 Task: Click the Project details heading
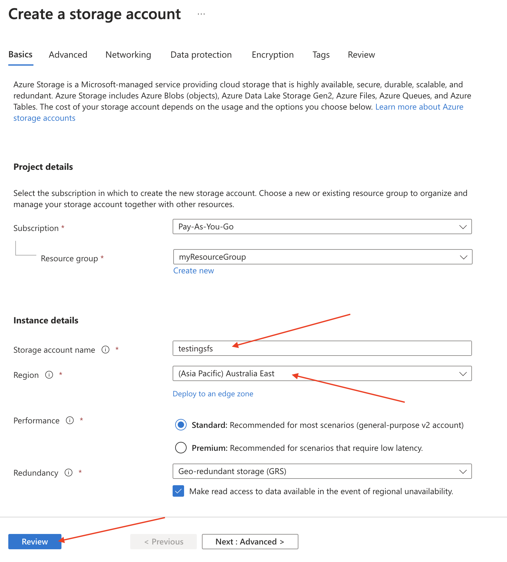pyautogui.click(x=43, y=167)
